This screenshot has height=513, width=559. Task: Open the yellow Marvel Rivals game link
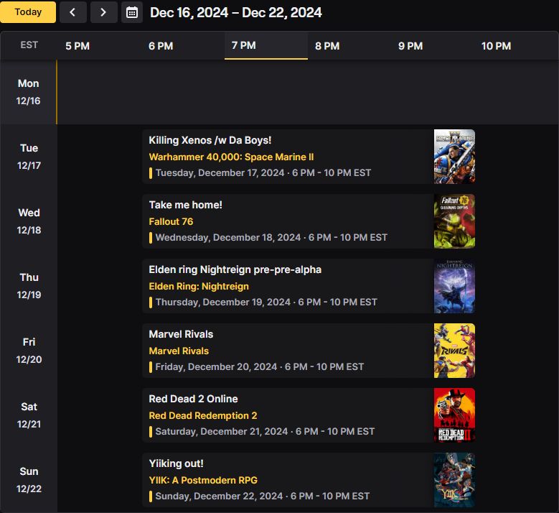click(x=179, y=351)
